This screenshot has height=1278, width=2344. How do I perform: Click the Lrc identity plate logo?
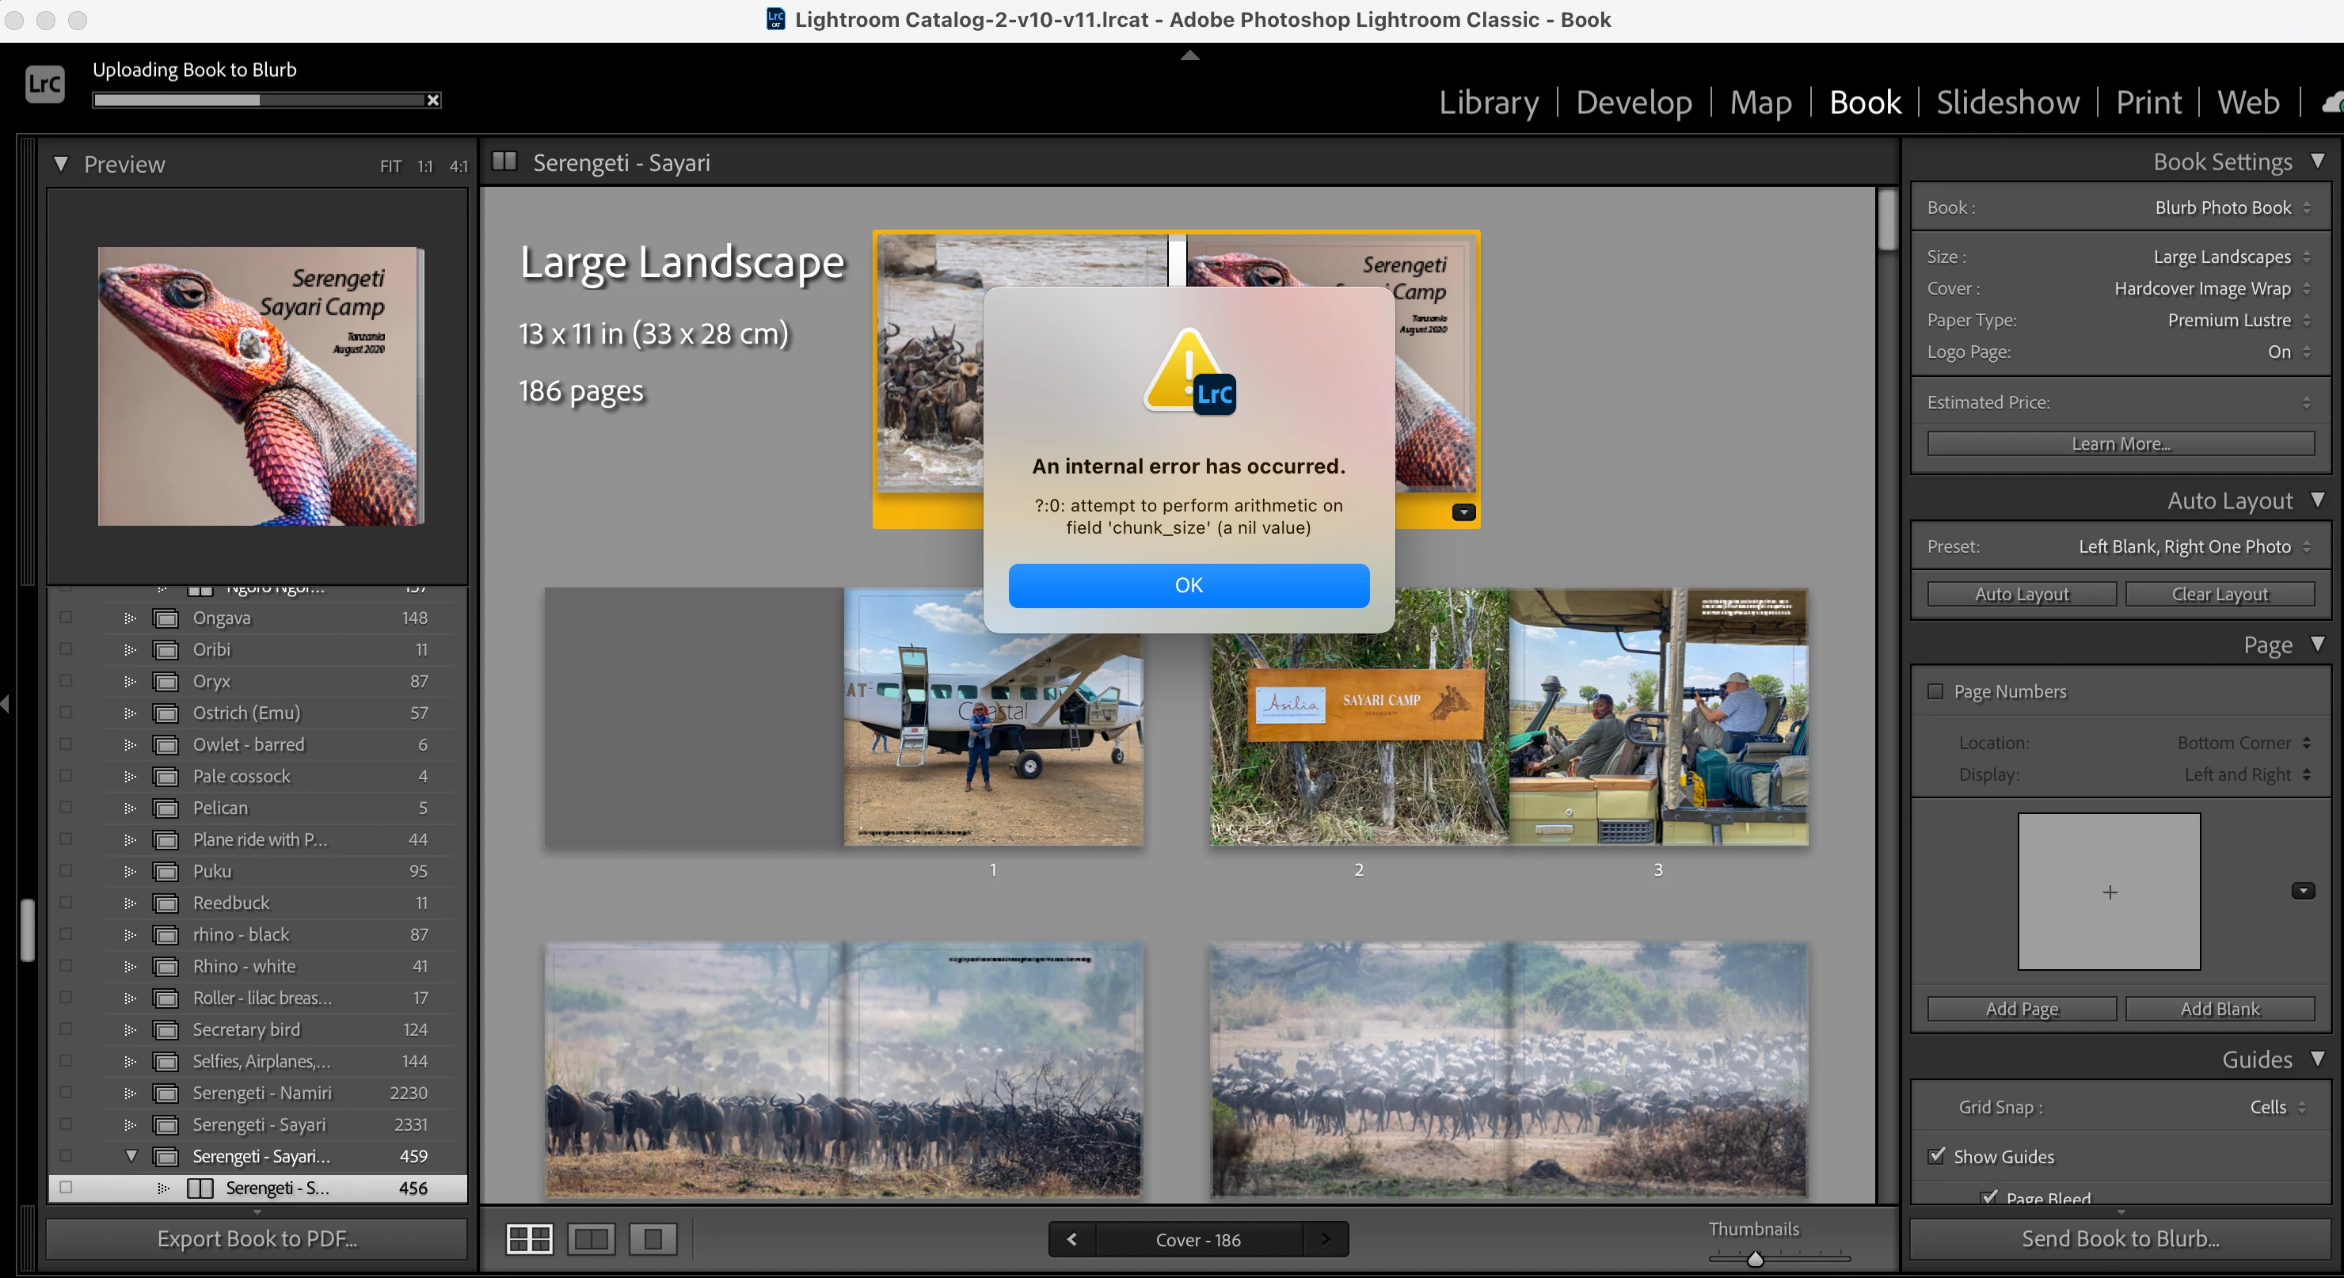pyautogui.click(x=44, y=85)
